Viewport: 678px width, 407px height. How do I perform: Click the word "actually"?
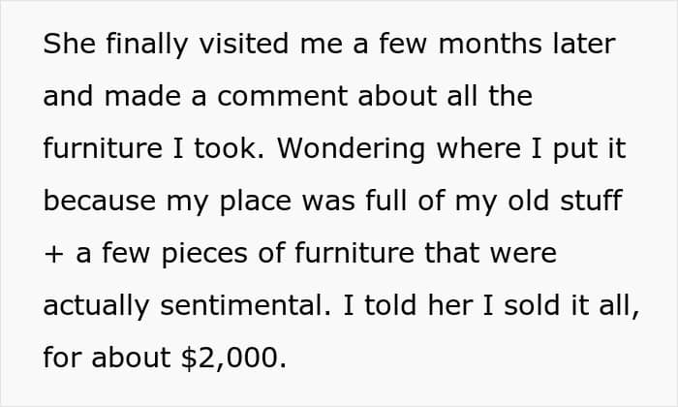(96, 306)
